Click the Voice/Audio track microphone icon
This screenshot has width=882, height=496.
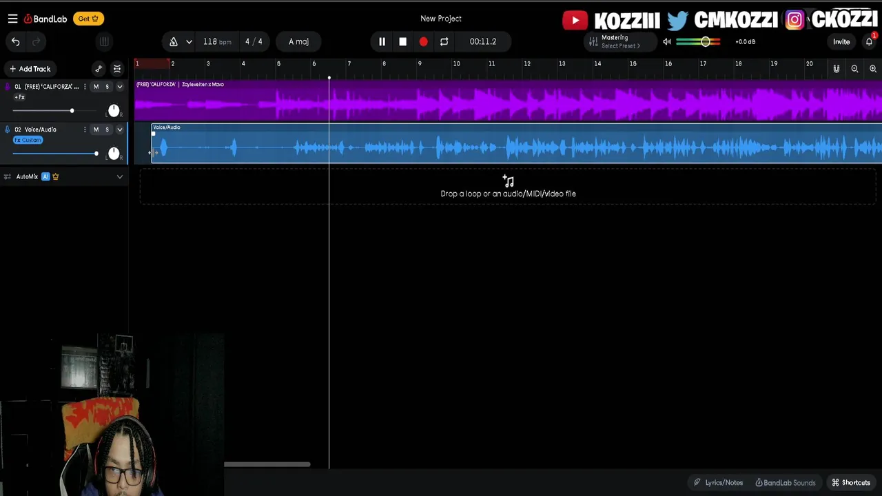pos(7,130)
